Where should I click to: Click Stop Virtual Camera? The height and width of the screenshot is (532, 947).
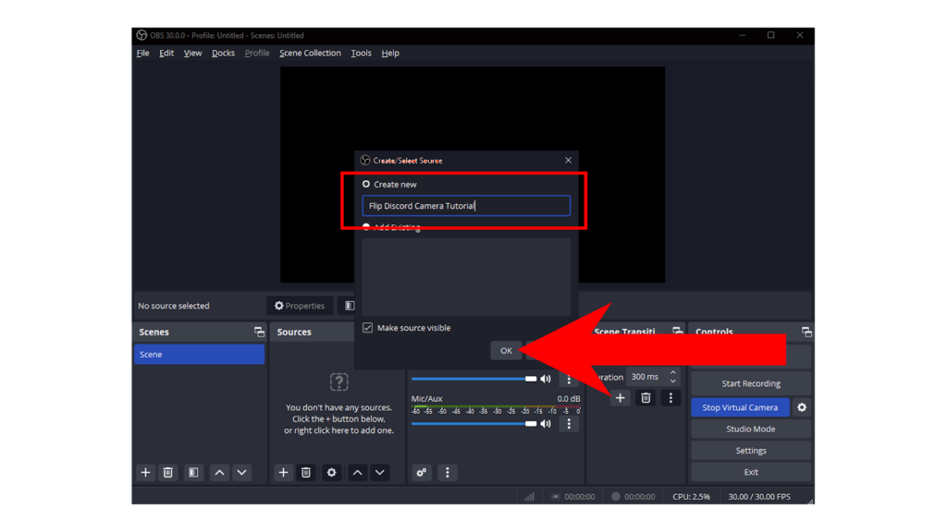point(740,407)
